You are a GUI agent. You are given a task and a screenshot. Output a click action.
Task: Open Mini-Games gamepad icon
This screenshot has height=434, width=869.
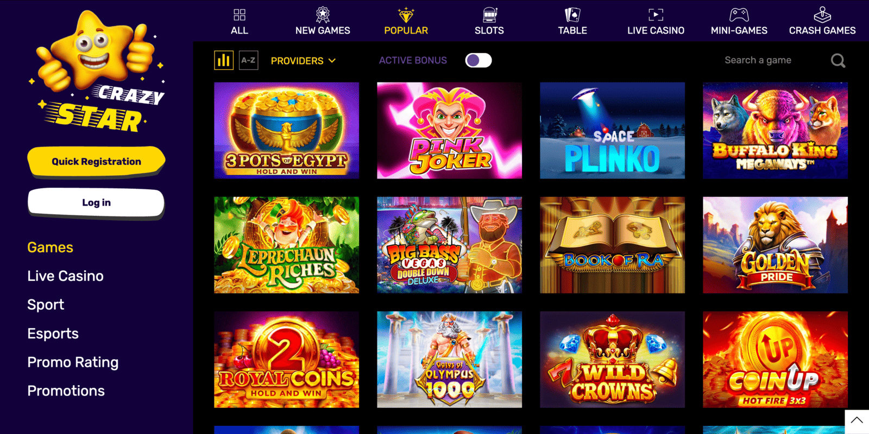(739, 15)
